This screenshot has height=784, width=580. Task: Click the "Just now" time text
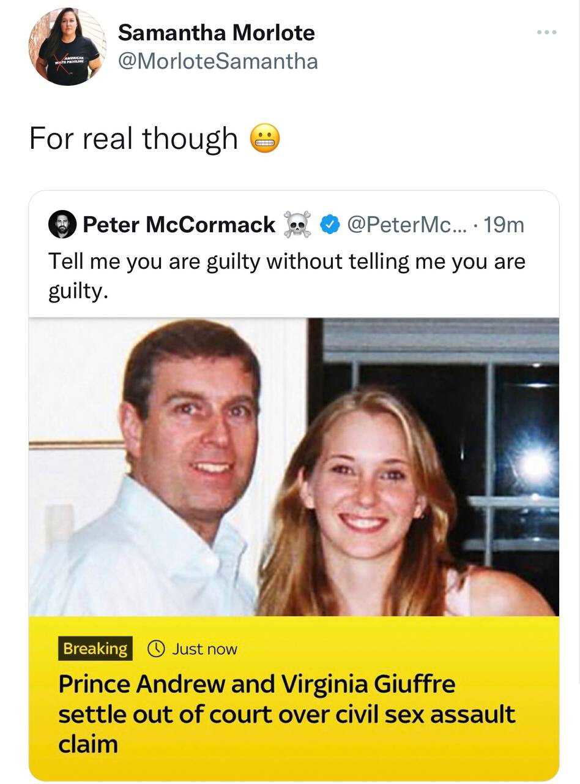(204, 649)
